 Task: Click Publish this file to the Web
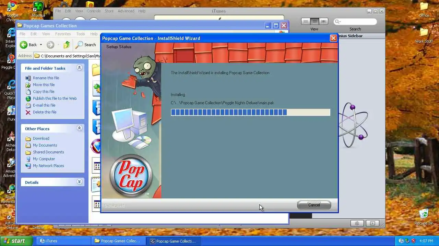coord(55,98)
